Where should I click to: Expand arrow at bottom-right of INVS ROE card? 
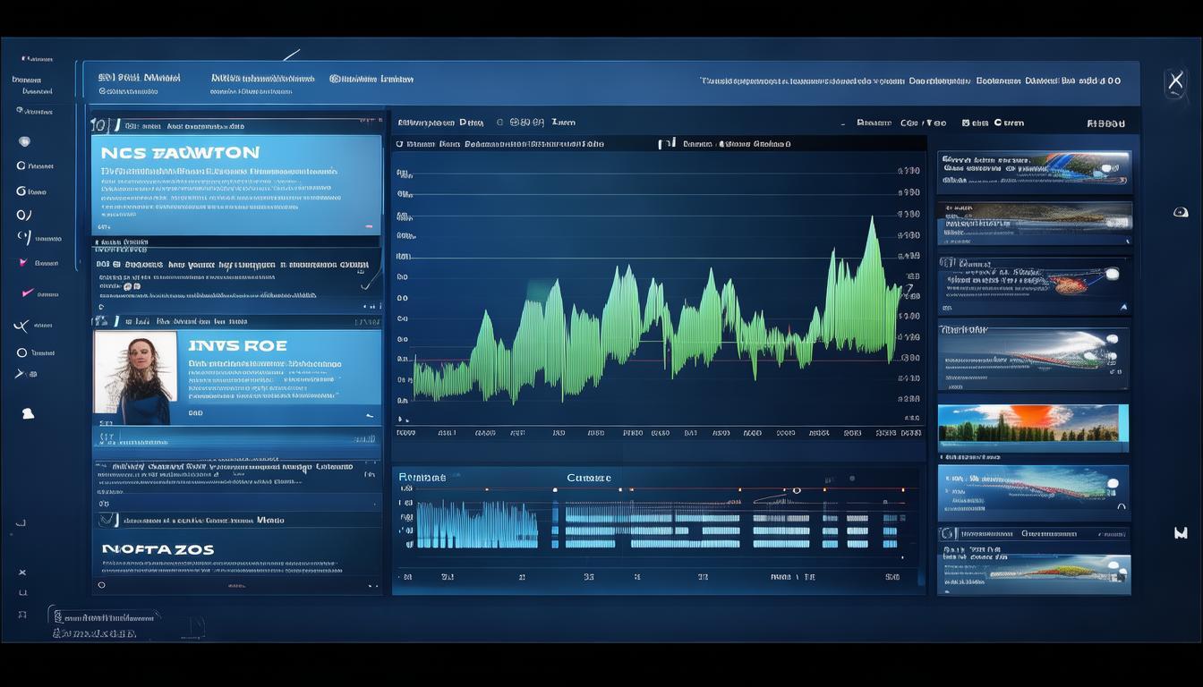point(369,415)
